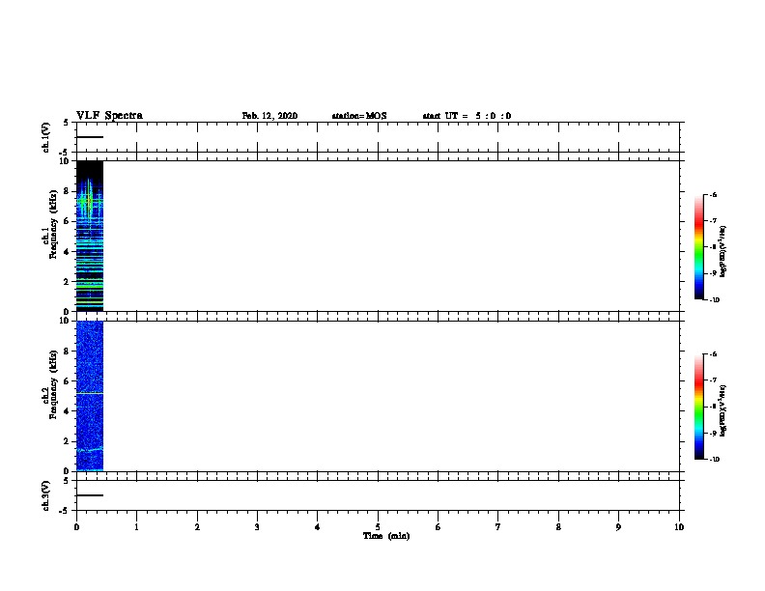This screenshot has width=765, height=591.
Task: Click the "4" kHz tick of ch.1 panel
Action: tap(67, 252)
